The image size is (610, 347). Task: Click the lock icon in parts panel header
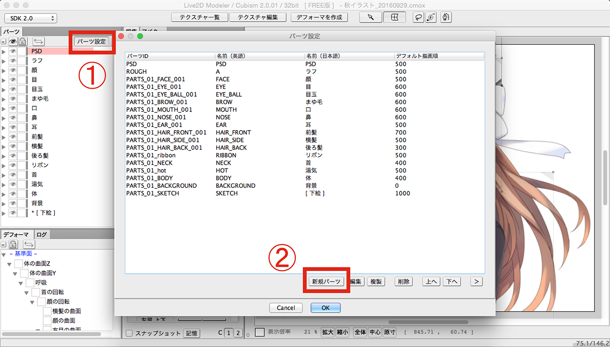click(x=22, y=42)
